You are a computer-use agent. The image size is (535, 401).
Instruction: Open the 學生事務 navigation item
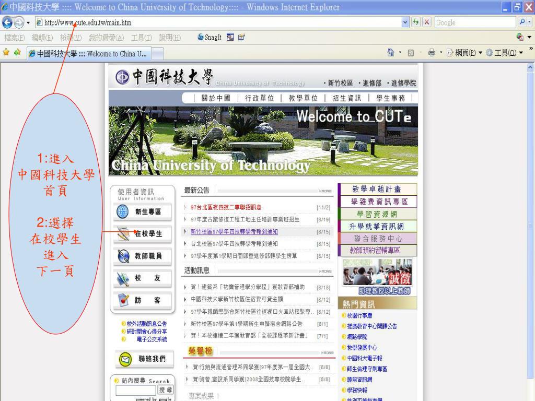click(390, 98)
